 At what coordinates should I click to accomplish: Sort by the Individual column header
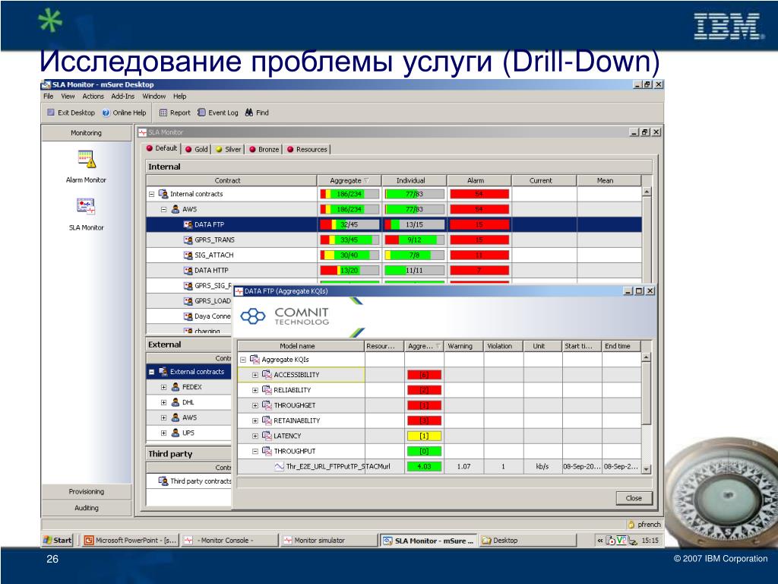414,181
